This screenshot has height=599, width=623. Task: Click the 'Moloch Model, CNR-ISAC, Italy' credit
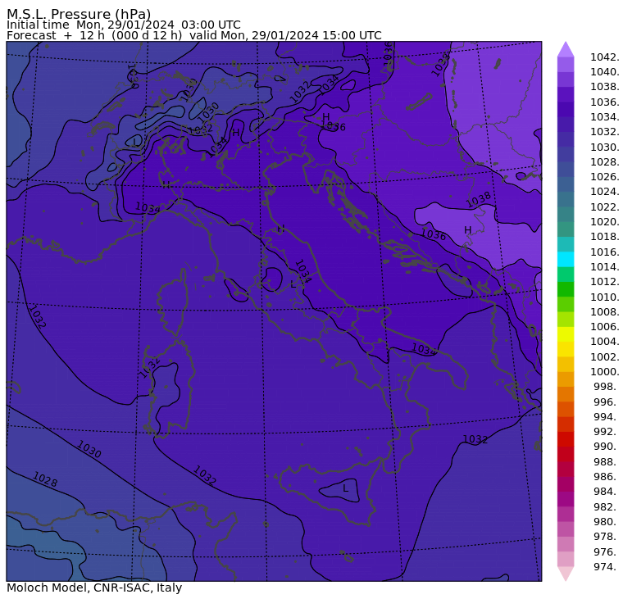click(94, 588)
